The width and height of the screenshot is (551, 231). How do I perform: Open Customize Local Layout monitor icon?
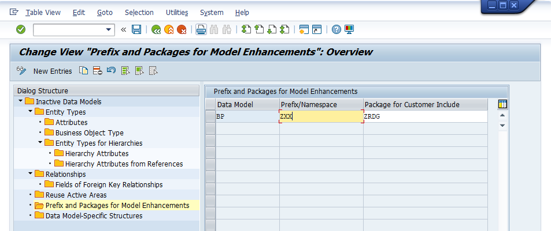click(349, 29)
